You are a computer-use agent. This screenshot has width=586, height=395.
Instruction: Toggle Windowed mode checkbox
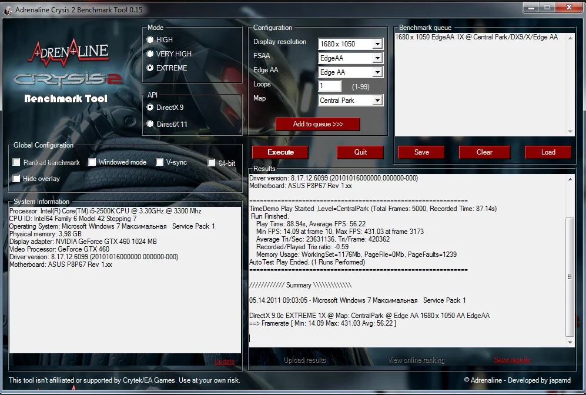click(92, 162)
